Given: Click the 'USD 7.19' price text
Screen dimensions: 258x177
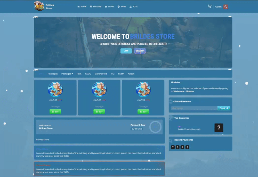Looking at the screenshot, I should pyautogui.click(x=141, y=100).
